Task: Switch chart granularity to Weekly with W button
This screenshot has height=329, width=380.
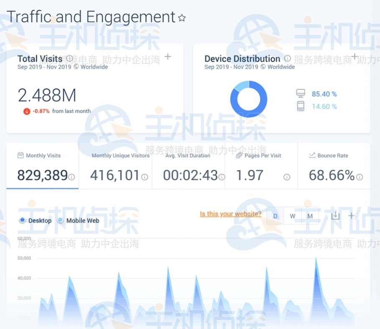Action: (292, 216)
